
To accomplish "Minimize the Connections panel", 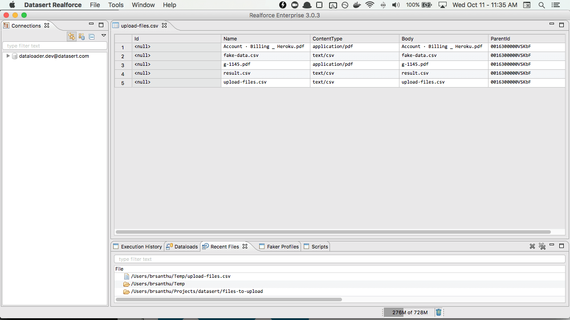I will 91,24.
